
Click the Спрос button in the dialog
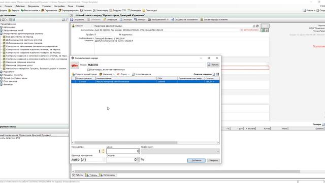click(123, 74)
